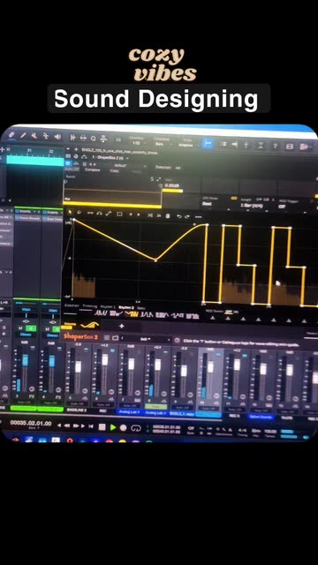Select the Paint pencil tool in toolbar
Image resolution: width=318 pixels, height=565 pixels.
point(23,135)
